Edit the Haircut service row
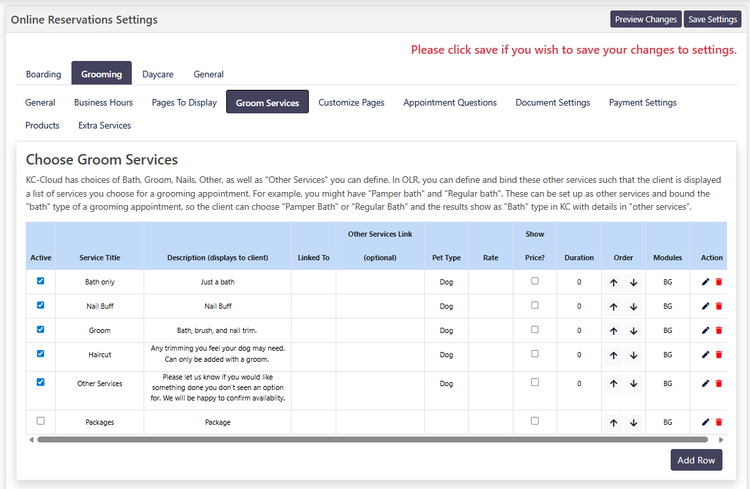750x489 pixels. pyautogui.click(x=705, y=355)
